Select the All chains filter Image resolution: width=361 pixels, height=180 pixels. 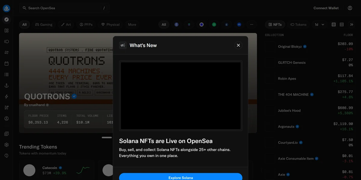pos(164,25)
